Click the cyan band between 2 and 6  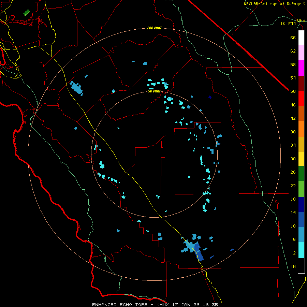click(301, 250)
